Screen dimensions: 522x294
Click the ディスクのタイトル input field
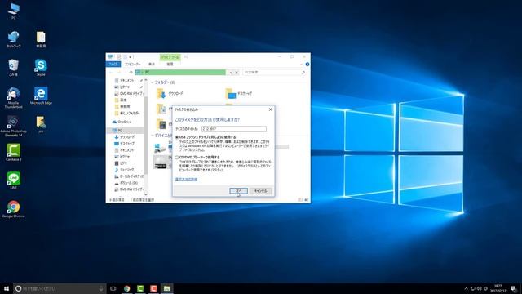234,129
